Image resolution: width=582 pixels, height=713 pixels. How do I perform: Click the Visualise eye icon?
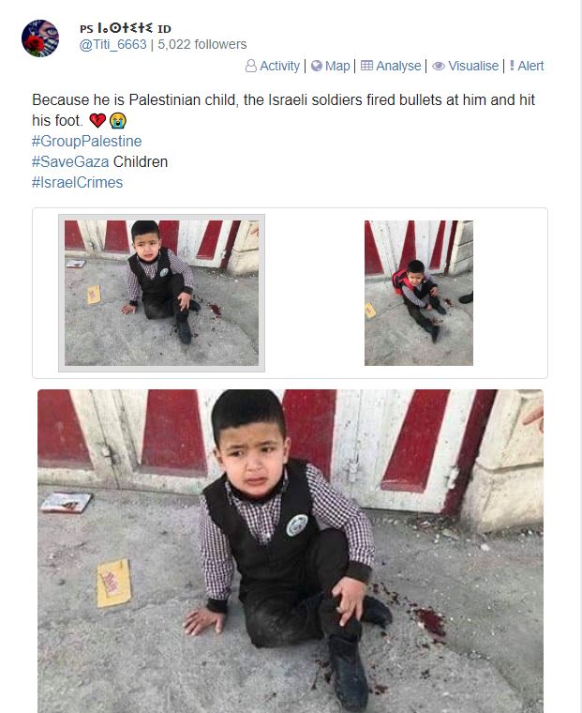click(439, 66)
